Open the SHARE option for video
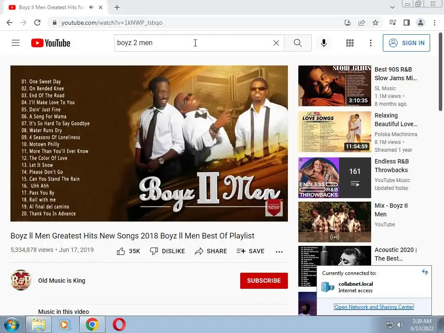 (211, 251)
